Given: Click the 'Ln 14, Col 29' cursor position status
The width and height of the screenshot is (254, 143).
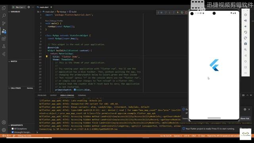Looking at the screenshot, I should (166, 136).
